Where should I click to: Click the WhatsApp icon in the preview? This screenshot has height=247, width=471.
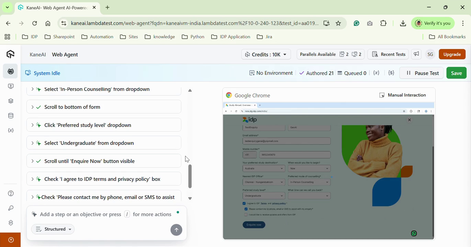[414, 234]
